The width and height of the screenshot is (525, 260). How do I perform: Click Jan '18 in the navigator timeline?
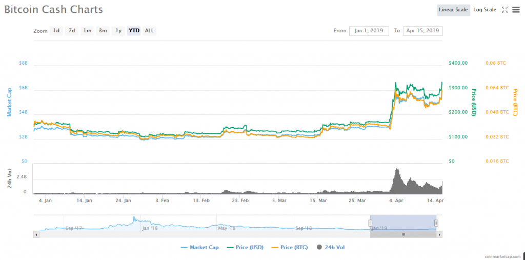point(150,228)
